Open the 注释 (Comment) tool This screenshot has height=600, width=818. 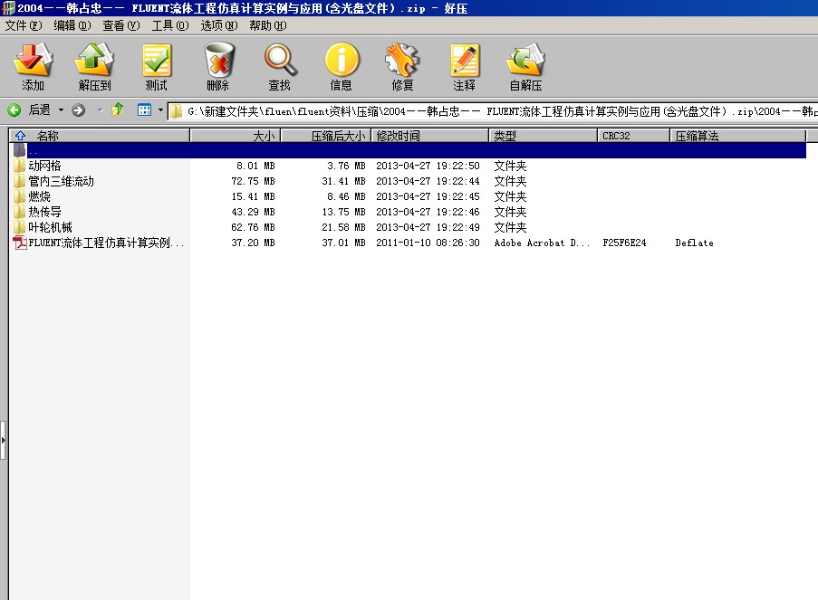click(x=464, y=67)
